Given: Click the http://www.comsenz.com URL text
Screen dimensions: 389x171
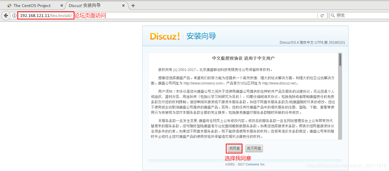Looking at the screenshot, I should 203,83.
